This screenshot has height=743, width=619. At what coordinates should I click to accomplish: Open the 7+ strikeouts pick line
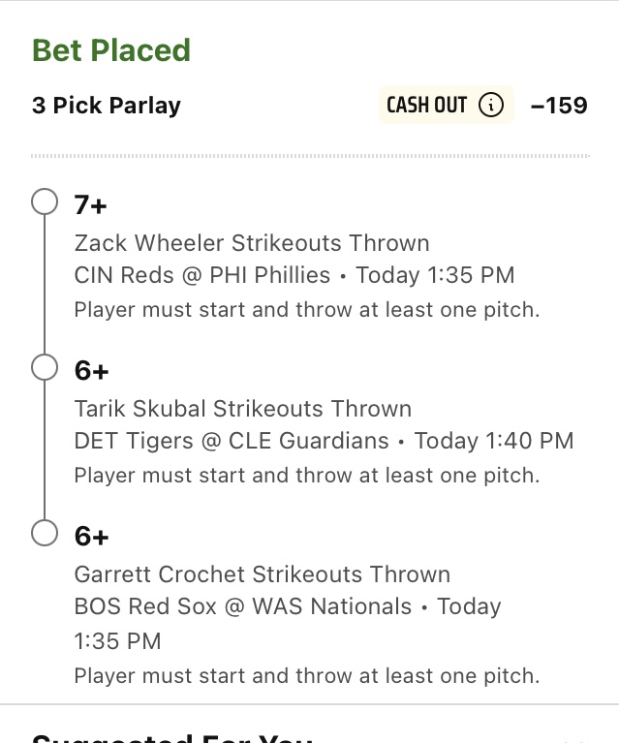point(90,205)
